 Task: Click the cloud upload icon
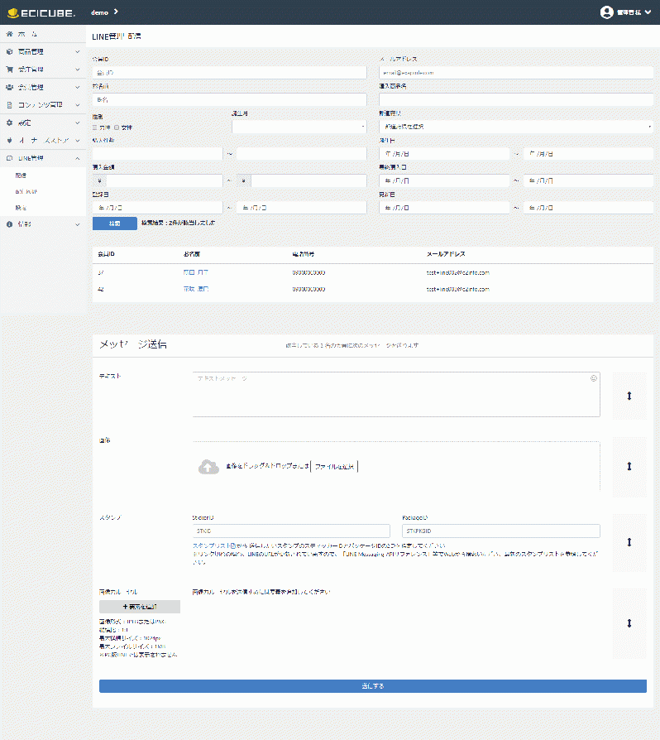[x=208, y=467]
